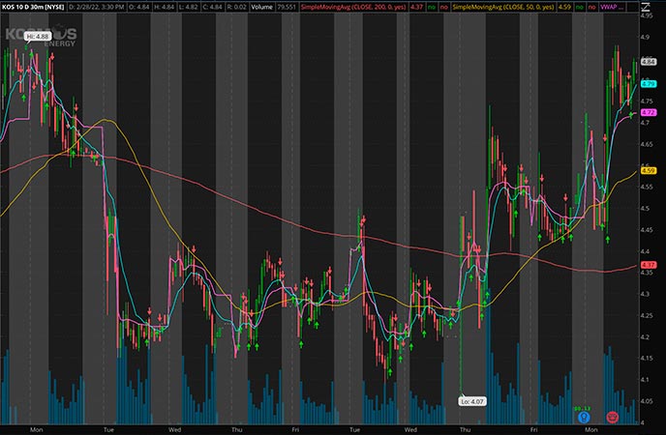The width and height of the screenshot is (666, 435).
Task: Click the open price readout O: 4.84
Action: click(x=138, y=7)
